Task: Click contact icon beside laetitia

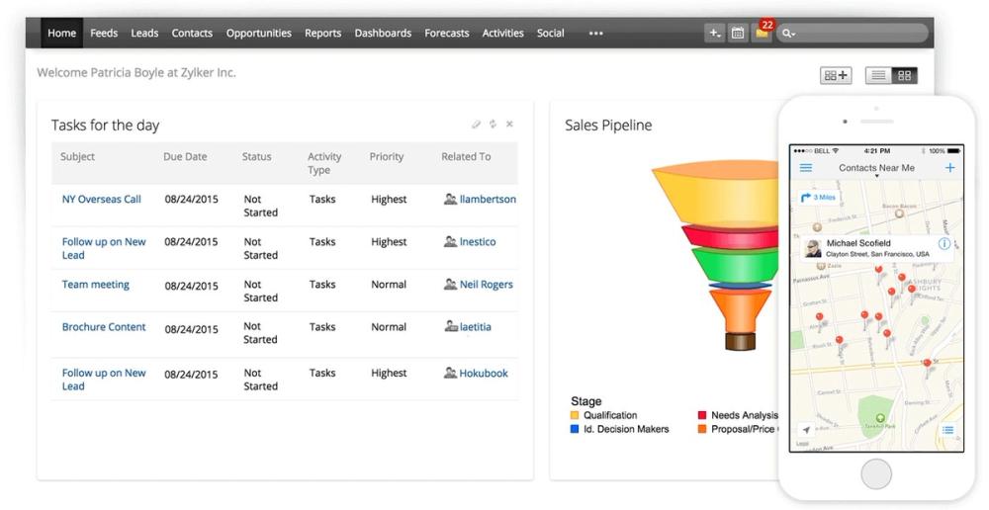Action: click(451, 326)
